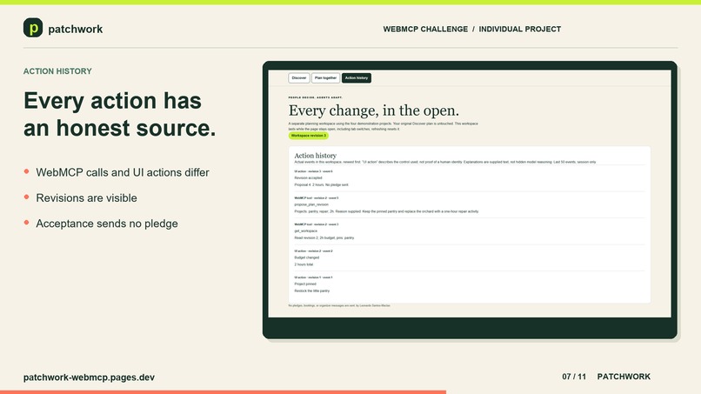Viewport: 701px width, 394px height.
Task: Select the 'Budget changed' event entry
Action: 307,257
